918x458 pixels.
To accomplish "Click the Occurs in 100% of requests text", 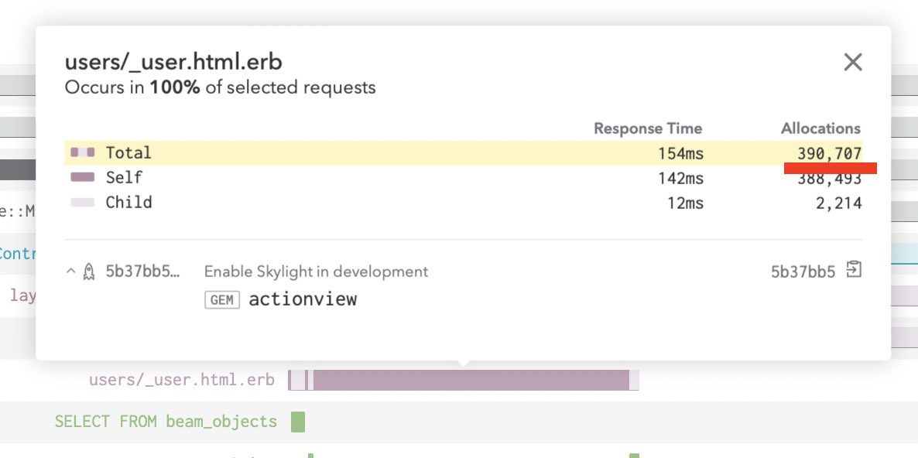I will (220, 87).
